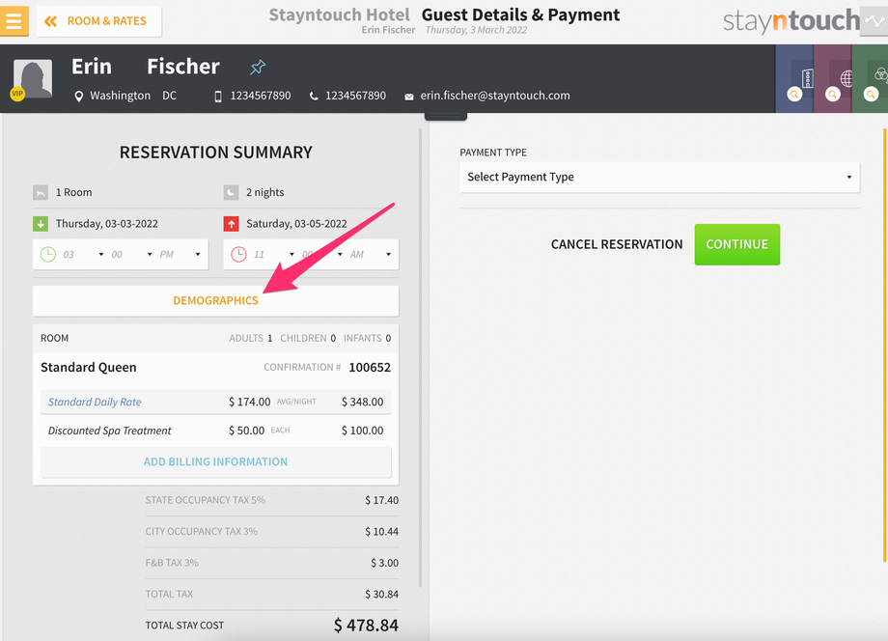
Task: Click the Standard Queen room name
Action: [89, 368]
